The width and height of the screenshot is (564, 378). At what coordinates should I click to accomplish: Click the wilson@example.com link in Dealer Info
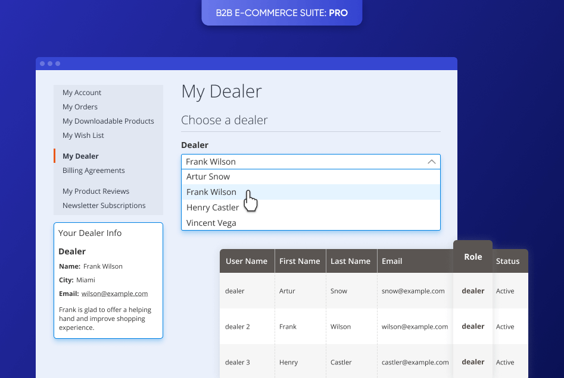tap(114, 293)
